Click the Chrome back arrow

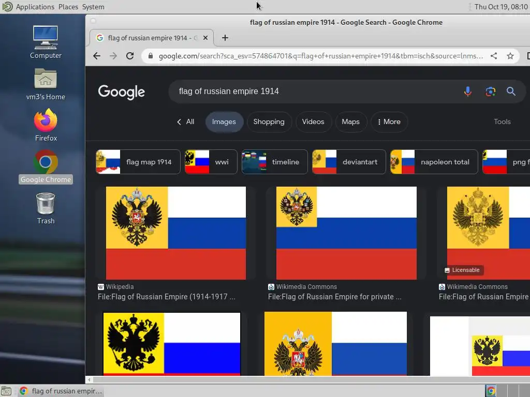97,56
